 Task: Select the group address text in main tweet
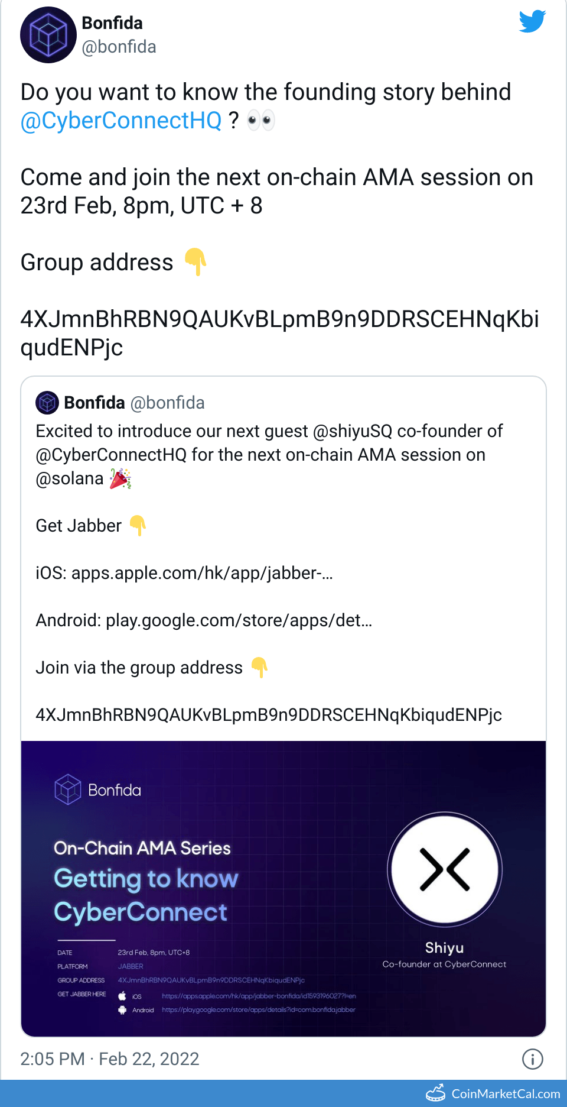point(279,333)
